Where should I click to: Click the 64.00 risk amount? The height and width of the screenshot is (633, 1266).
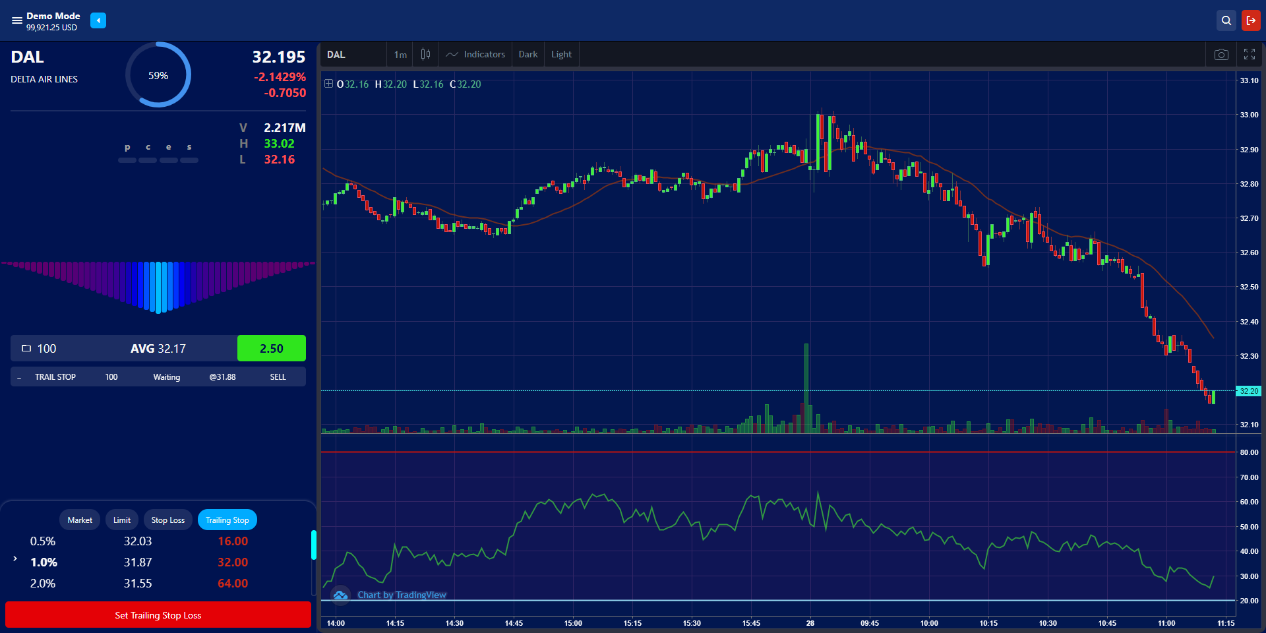pyautogui.click(x=233, y=584)
